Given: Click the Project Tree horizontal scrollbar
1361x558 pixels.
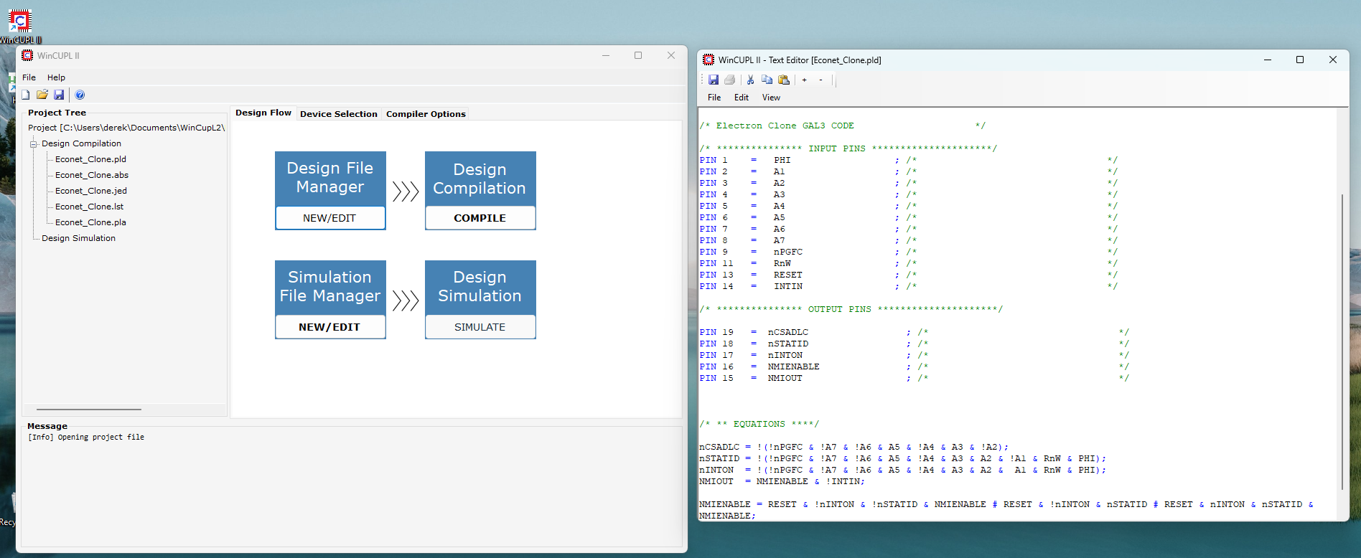Looking at the screenshot, I should point(89,410).
